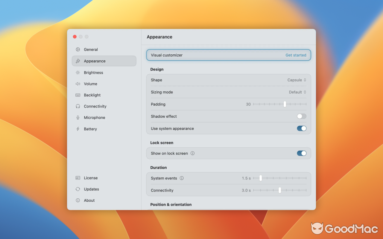Open Brightness settings via sun icon
Image resolution: width=383 pixels, height=239 pixels.
(x=78, y=72)
